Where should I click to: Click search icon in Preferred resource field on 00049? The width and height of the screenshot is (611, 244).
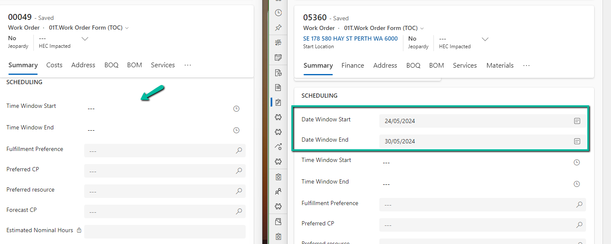pos(239,191)
